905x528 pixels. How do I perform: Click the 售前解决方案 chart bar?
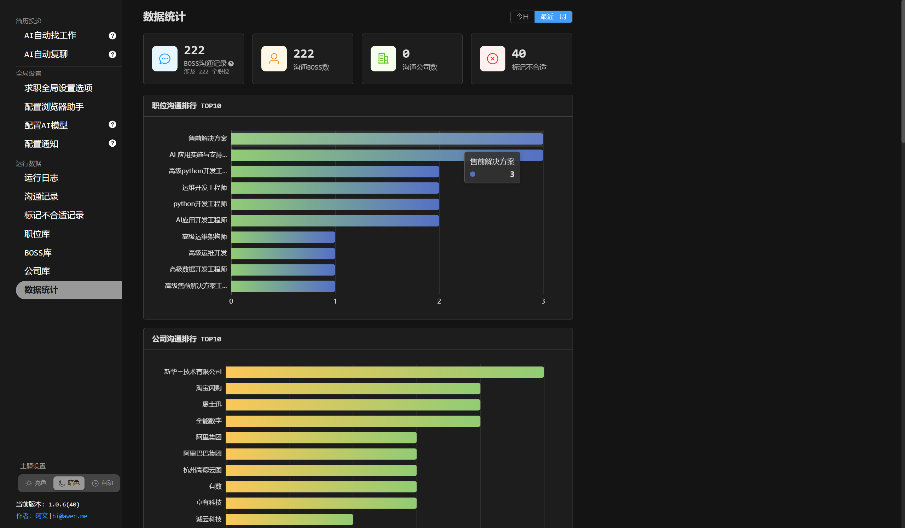pos(387,139)
